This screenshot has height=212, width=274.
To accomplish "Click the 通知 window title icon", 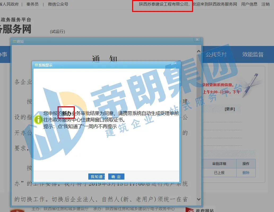I will pos(15,41).
